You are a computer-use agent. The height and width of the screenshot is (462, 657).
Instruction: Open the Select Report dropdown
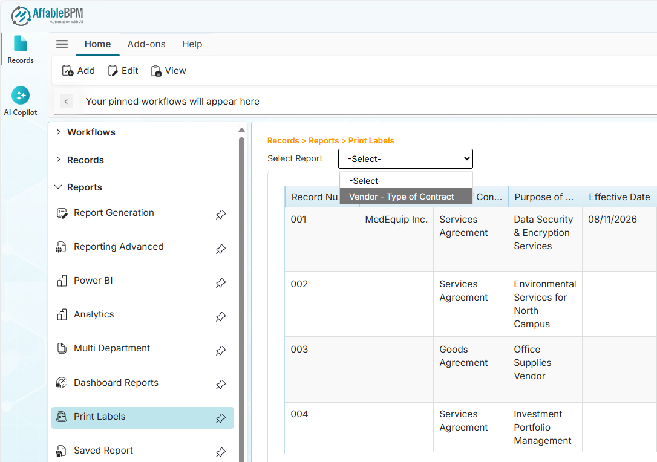point(405,159)
